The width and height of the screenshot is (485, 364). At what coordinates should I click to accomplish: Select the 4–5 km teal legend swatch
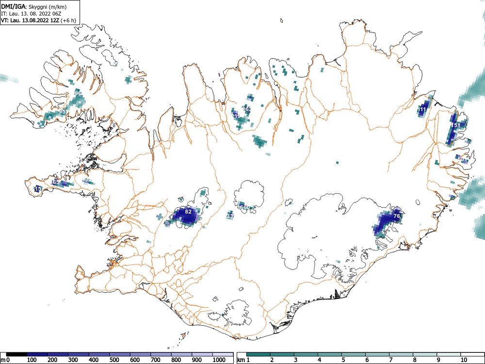tap(330, 354)
